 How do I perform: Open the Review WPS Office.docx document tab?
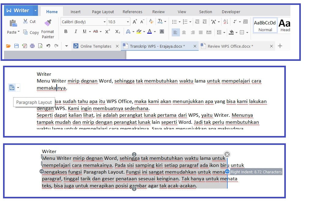(230, 46)
